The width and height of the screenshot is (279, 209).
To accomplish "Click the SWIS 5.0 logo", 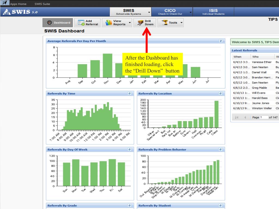I will click(20, 12).
